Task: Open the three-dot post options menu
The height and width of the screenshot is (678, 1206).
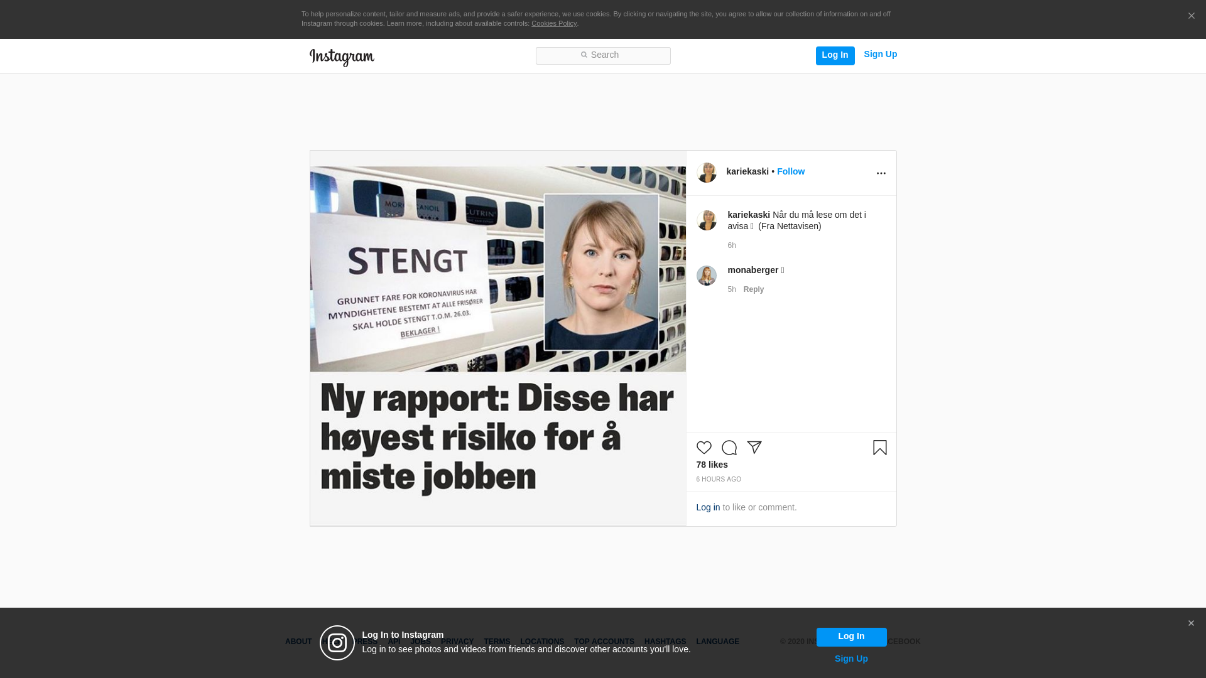Action: pyautogui.click(x=881, y=173)
